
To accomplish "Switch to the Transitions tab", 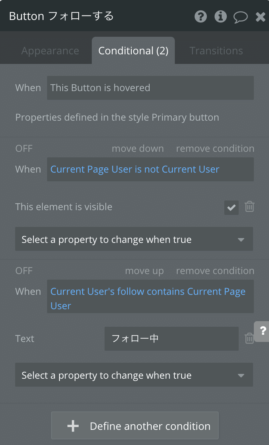I will click(x=216, y=51).
